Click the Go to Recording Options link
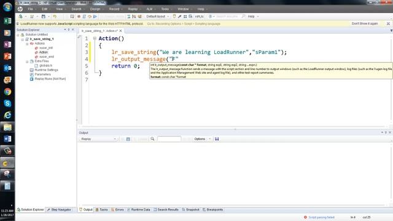The width and height of the screenshot is (393, 221). [x=184, y=24]
